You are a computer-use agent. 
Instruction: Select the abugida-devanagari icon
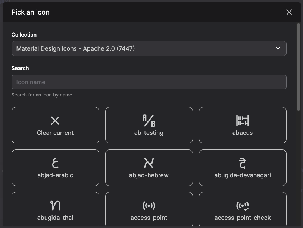click(x=242, y=168)
